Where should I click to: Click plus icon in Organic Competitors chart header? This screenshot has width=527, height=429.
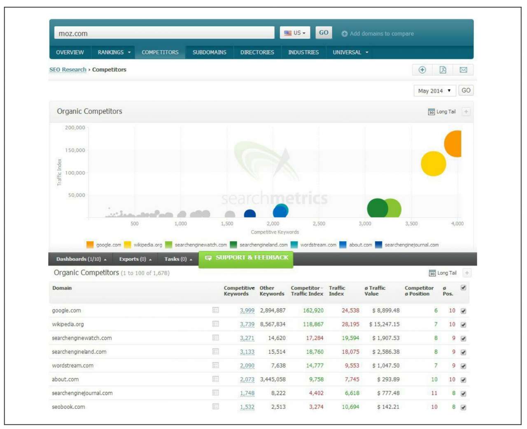point(466,111)
